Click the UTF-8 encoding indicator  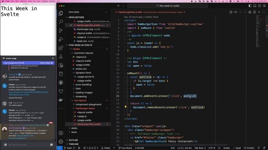coord(212,148)
